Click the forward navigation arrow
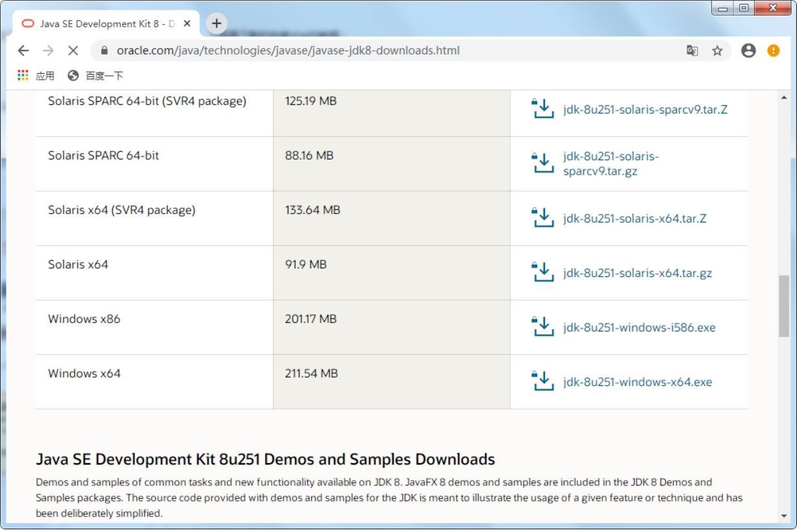797x530 pixels. pyautogui.click(x=48, y=51)
